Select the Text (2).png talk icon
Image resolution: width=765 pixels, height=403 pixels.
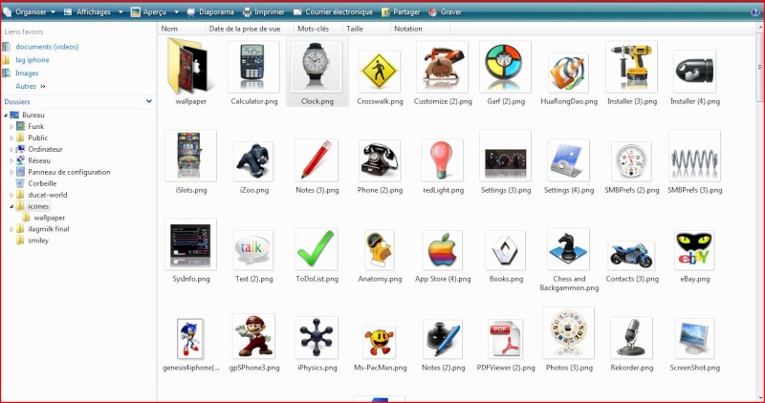click(x=253, y=250)
